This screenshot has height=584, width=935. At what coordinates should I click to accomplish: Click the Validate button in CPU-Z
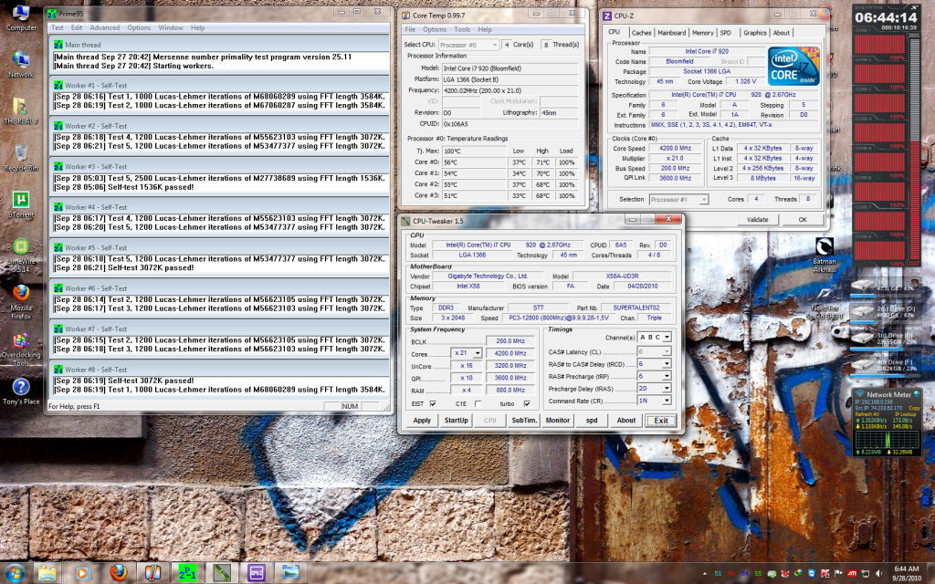pos(757,220)
